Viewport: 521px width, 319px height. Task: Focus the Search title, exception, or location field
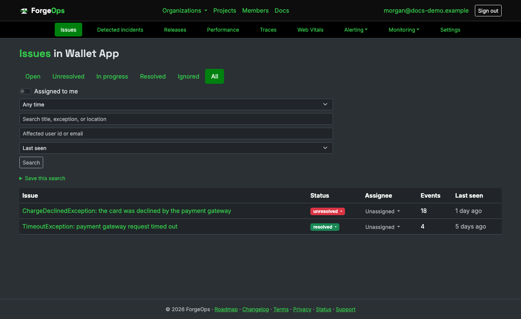tap(176, 119)
